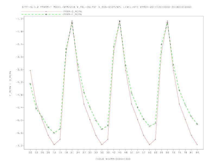Image resolution: width=215 pixels, height=166 pixels.
Task: Click the green dashed F_MEAN legend line sample
Action: (42, 14)
